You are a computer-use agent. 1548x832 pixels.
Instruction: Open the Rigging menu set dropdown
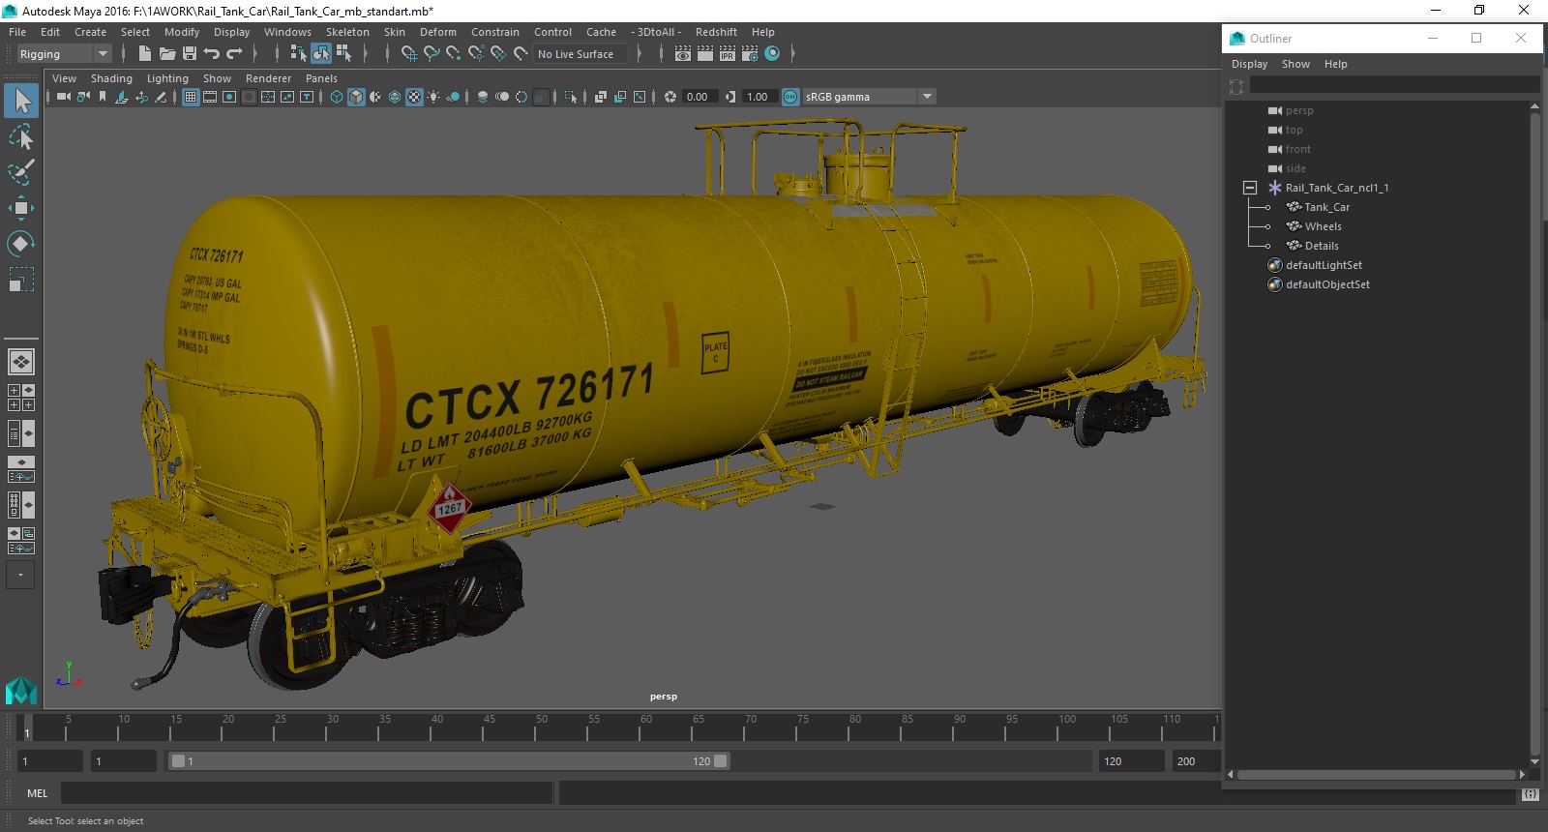64,54
